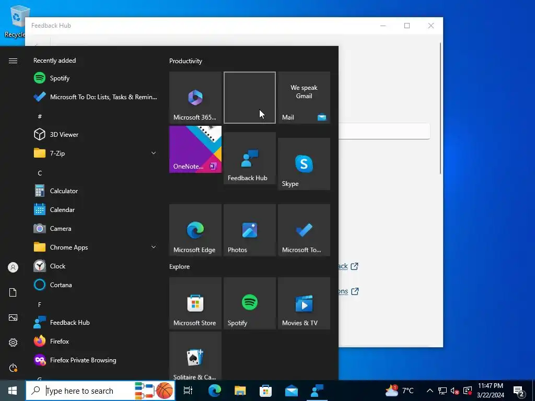Click the text field in Feedback Hub window
This screenshot has height=401, width=535.
point(384,131)
